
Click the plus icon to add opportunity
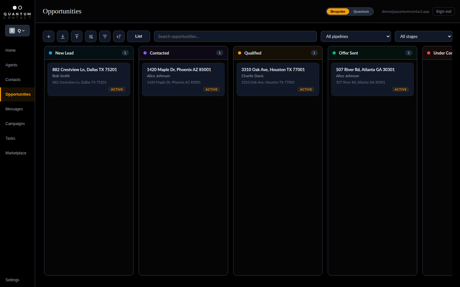(49, 36)
